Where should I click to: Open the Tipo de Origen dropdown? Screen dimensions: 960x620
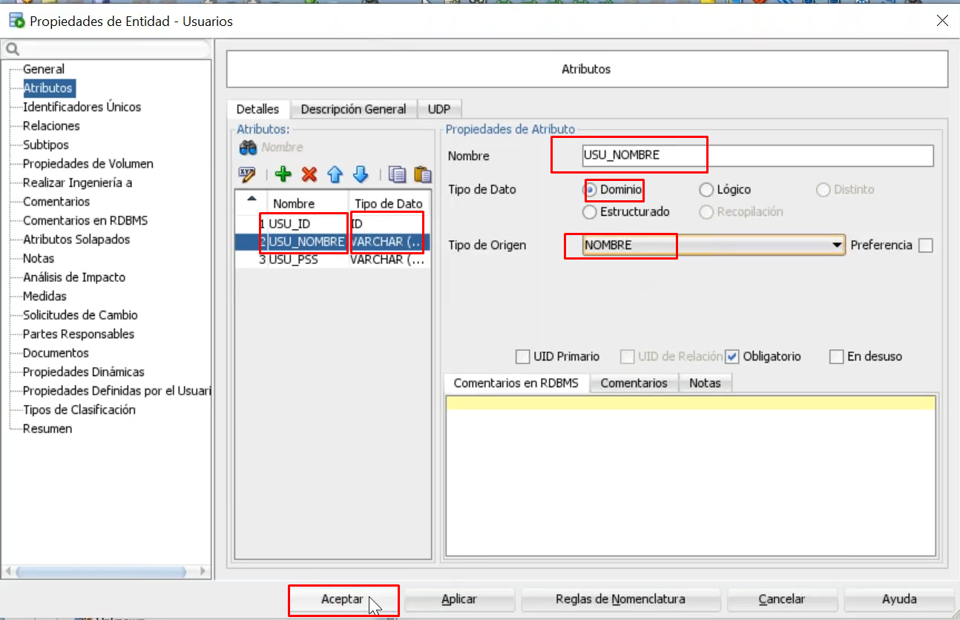pos(837,245)
